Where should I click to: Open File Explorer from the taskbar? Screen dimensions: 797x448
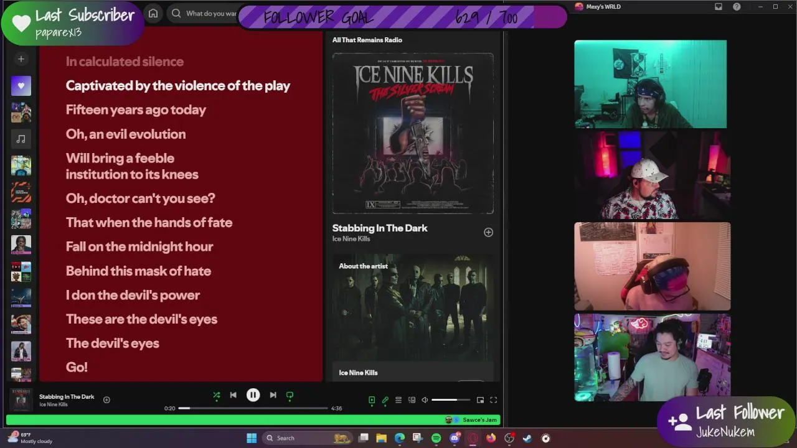(381, 438)
